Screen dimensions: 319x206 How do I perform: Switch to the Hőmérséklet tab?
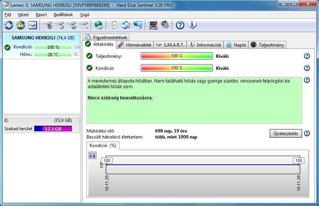(135, 45)
